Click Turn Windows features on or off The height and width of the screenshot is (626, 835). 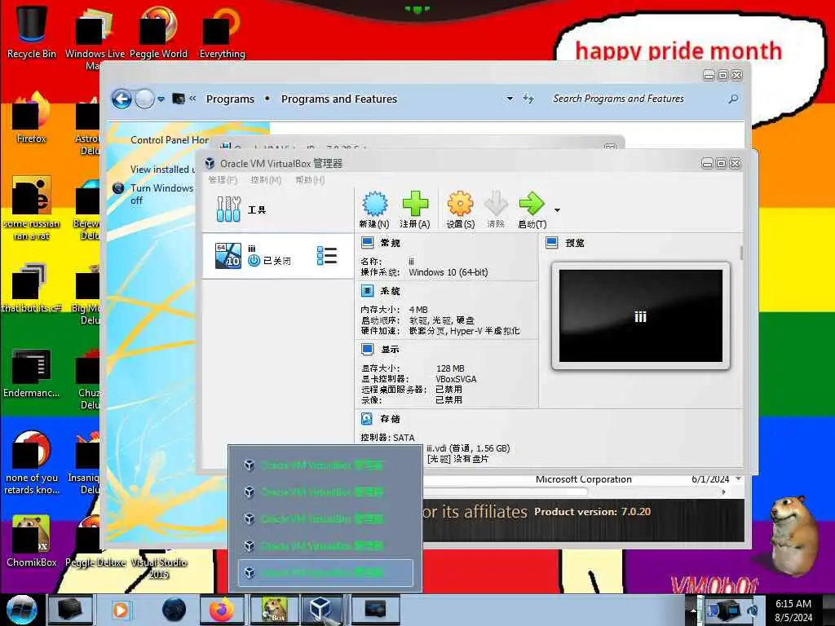(162, 194)
